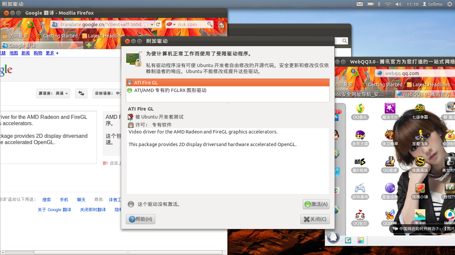This screenshot has height=255, width=455.
Task: Switch to WebQQ3.0 tab in Firefox
Action: pyautogui.click(x=425, y=94)
